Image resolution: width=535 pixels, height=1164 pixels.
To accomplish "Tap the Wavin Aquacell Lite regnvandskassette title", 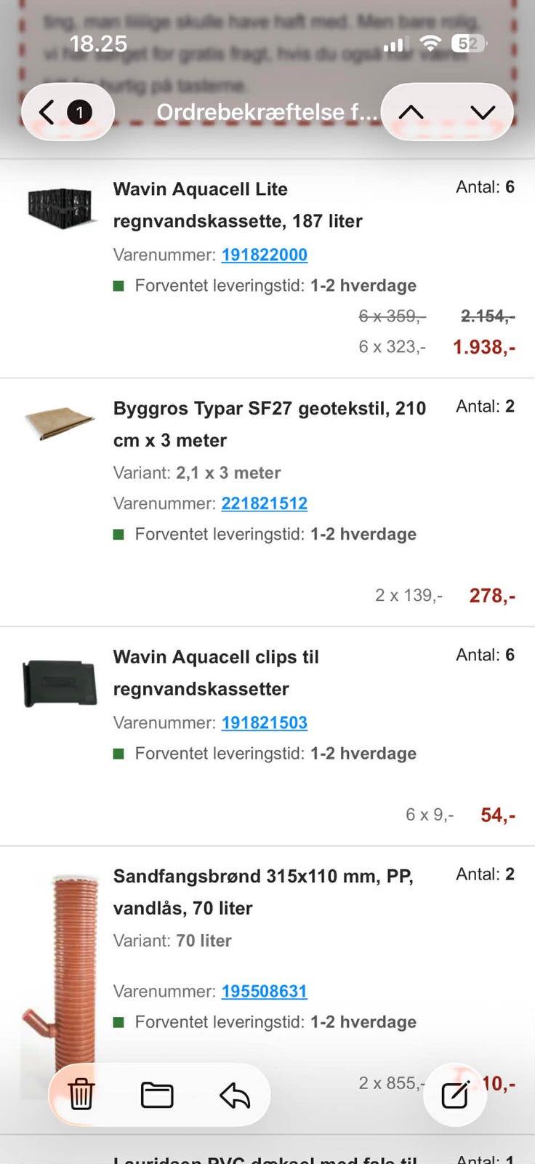I will 237,204.
